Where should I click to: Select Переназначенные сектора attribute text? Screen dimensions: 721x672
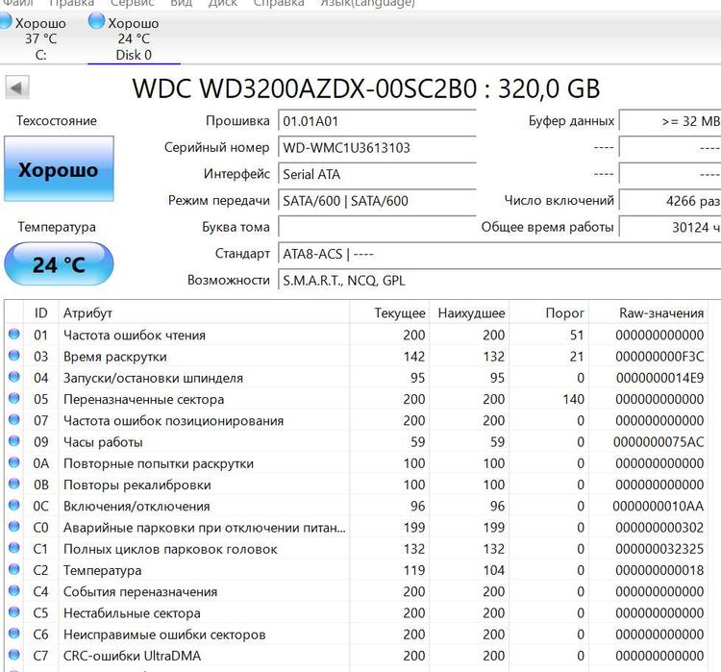pos(143,399)
